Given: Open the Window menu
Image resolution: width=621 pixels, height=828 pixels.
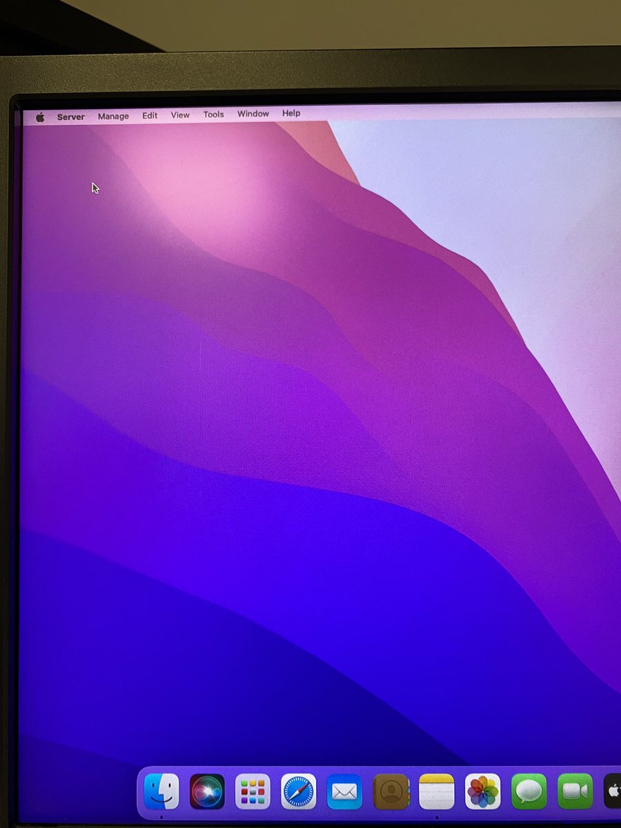Looking at the screenshot, I should pyautogui.click(x=253, y=114).
